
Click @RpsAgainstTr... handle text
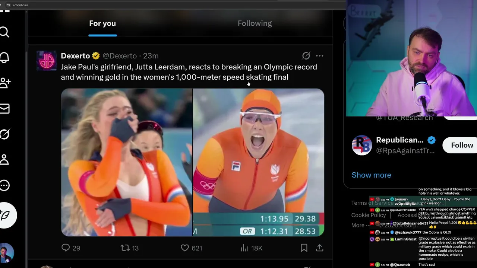(405, 151)
